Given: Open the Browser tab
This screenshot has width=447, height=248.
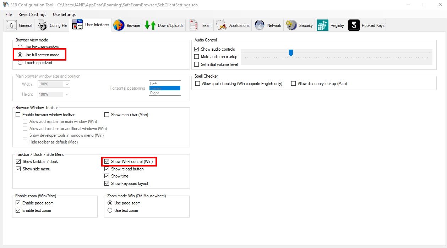Looking at the screenshot, I should [127, 26].
